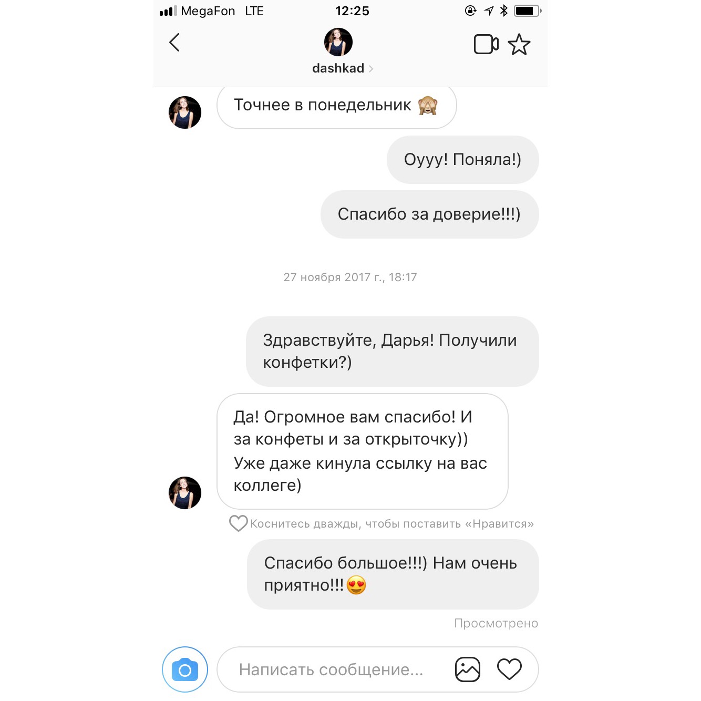Screen dimensions: 701x701
Task: Open the photo gallery picker icon
Action: coord(468,669)
